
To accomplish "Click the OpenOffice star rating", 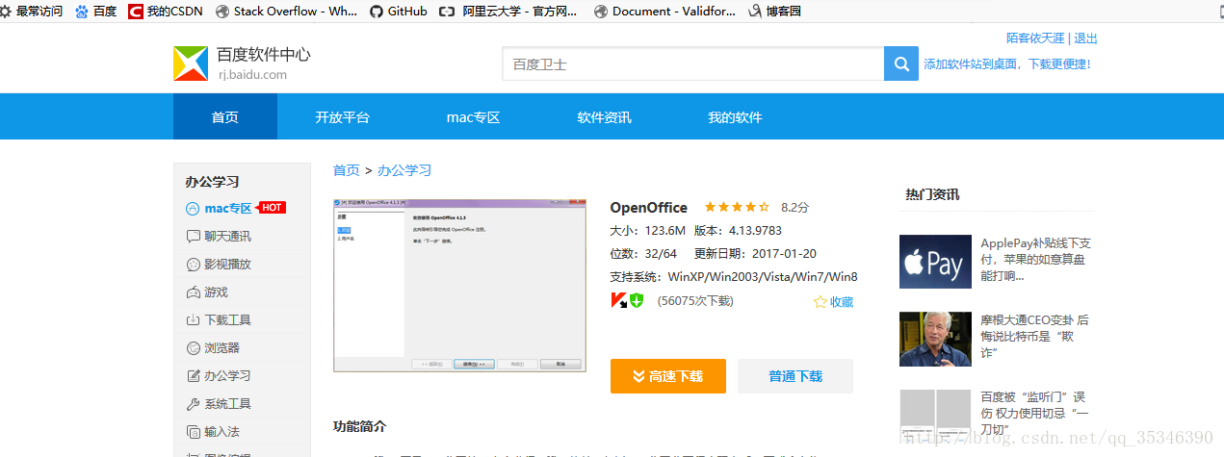I will (x=737, y=207).
